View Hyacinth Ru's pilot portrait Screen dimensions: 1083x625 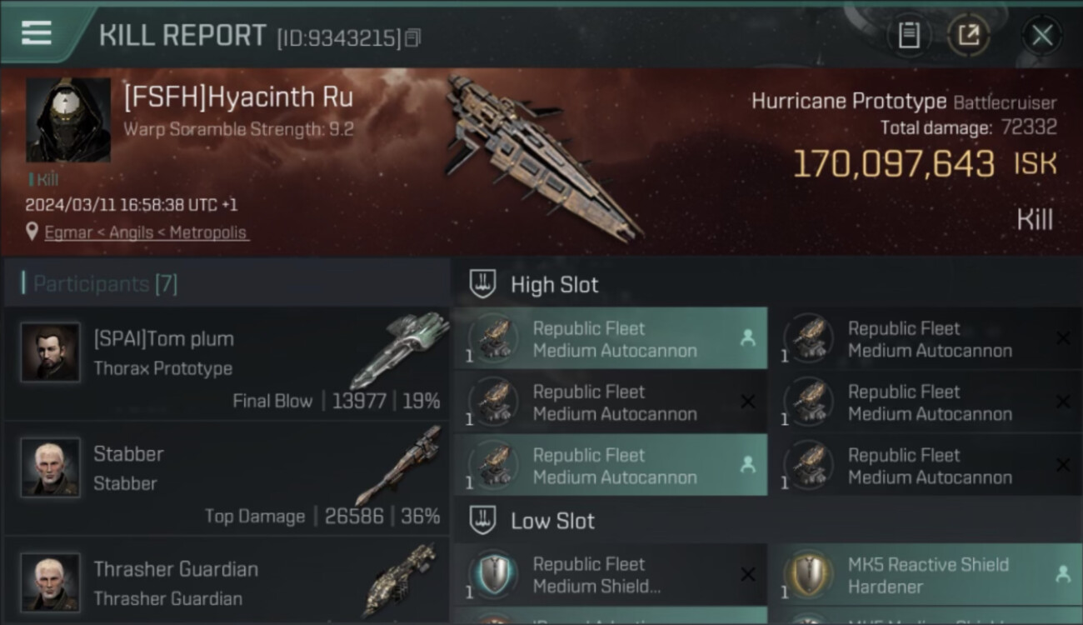tap(68, 120)
